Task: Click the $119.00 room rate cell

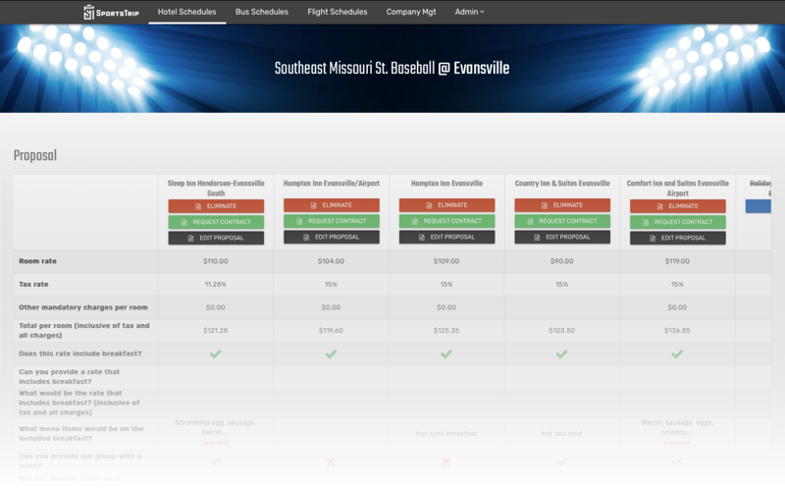Action: [677, 261]
